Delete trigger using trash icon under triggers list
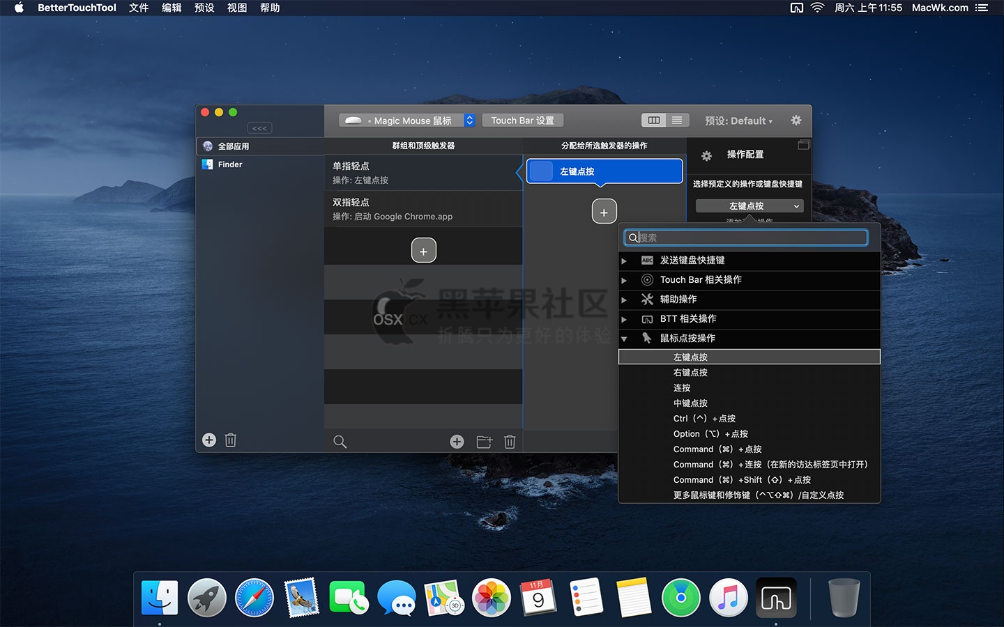This screenshot has width=1004, height=627. 510,442
